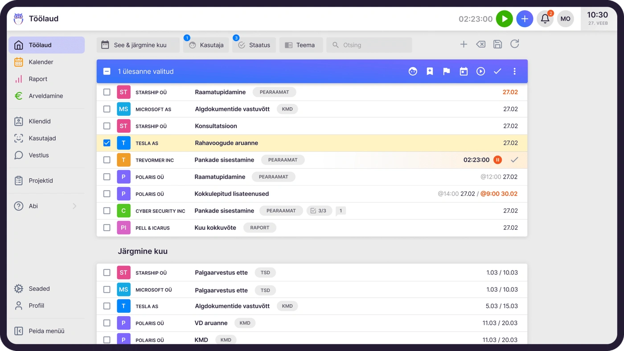Click the MS avatar on Microsoft AS row

coord(123,109)
